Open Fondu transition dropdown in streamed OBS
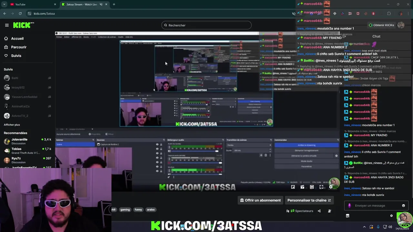This screenshot has width=413, height=232. (248, 145)
